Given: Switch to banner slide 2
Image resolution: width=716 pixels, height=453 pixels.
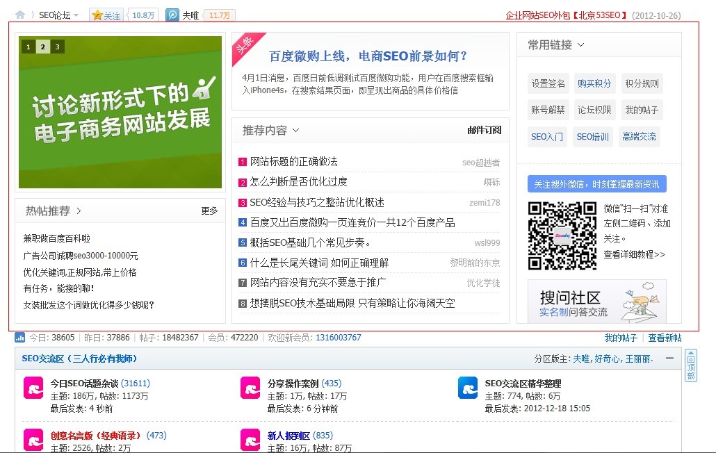Looking at the screenshot, I should tap(43, 47).
